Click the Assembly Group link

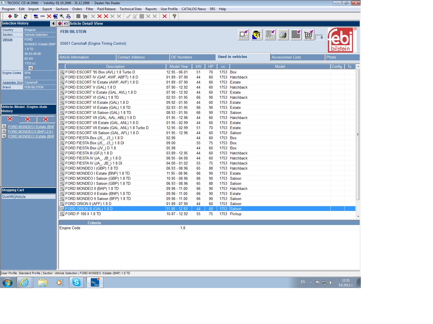[12, 83]
